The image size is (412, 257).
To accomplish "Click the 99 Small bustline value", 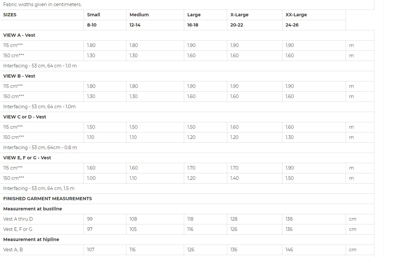I will (x=90, y=219).
